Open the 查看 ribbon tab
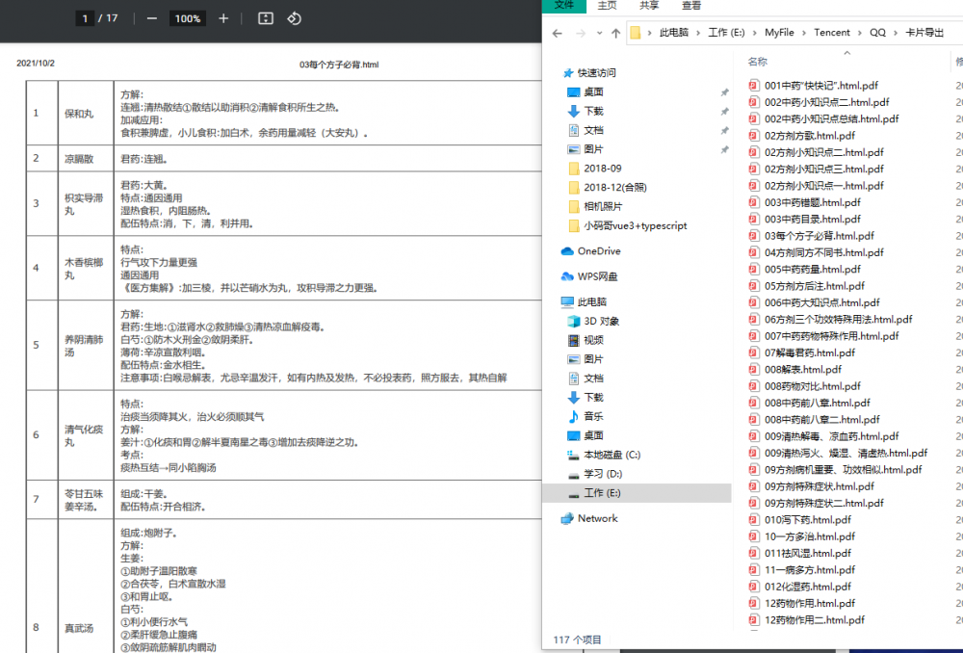The image size is (963, 653). pos(691,6)
